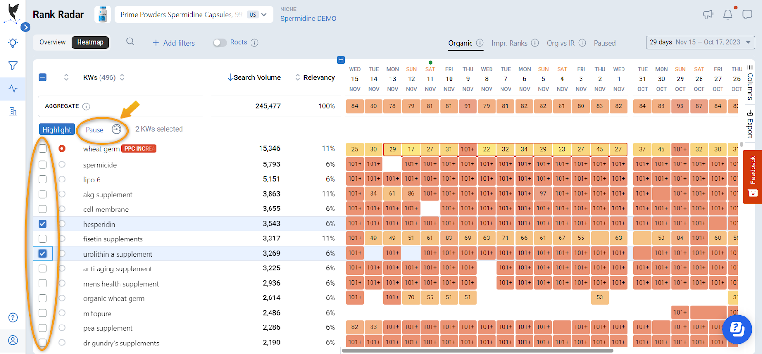Image resolution: width=762 pixels, height=354 pixels.
Task: Open the Rank Radar pulse sidebar icon
Action: [13, 88]
